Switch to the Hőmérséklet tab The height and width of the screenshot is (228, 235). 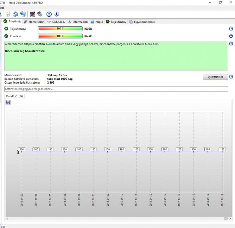[34, 22]
